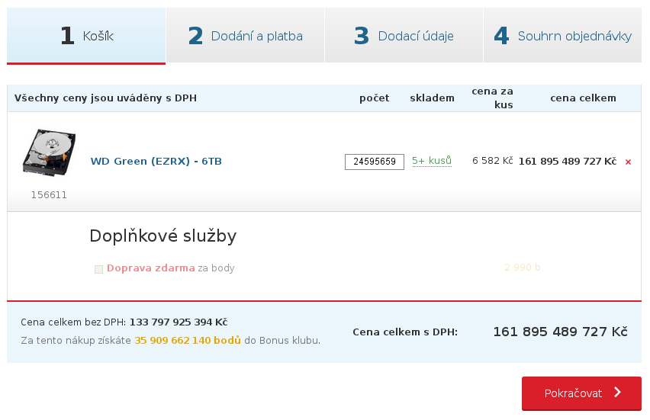
Task: Click the Cena celkem s DPH label
Action: [x=405, y=332]
